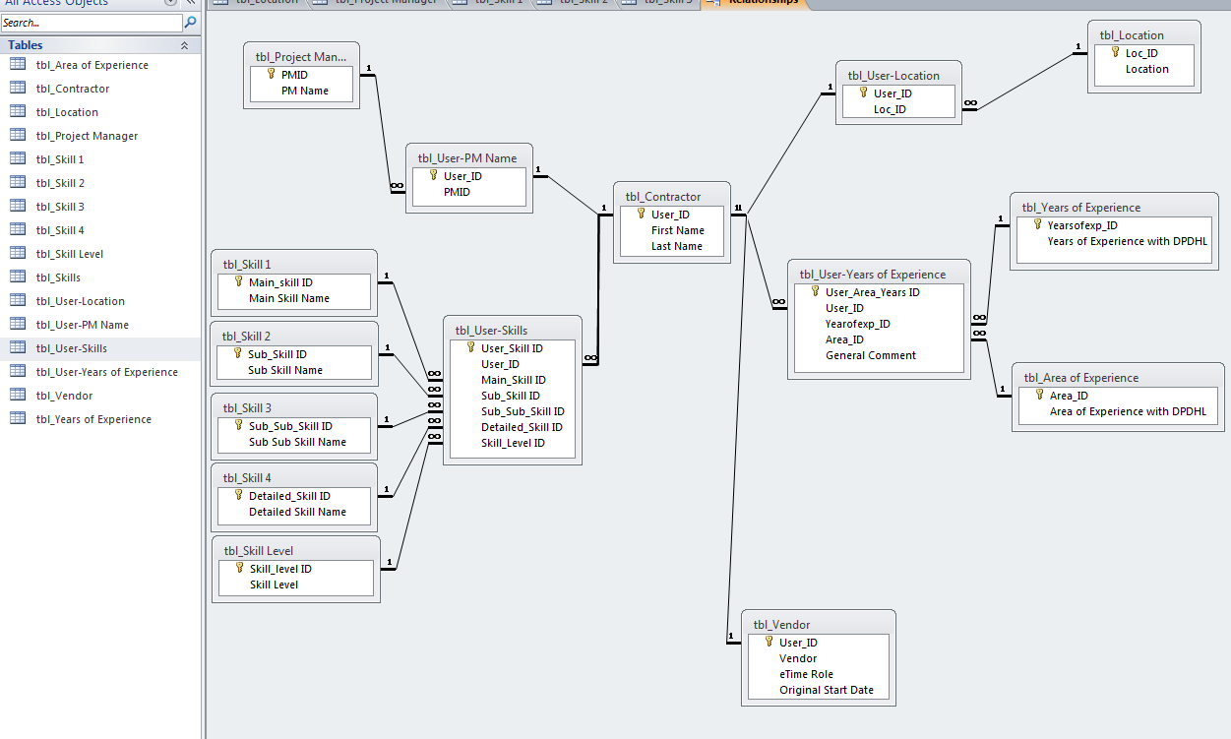
Task: Click the General Comment field
Action: (x=871, y=355)
